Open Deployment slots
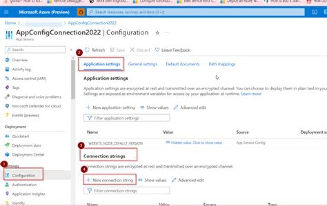 click(26, 145)
